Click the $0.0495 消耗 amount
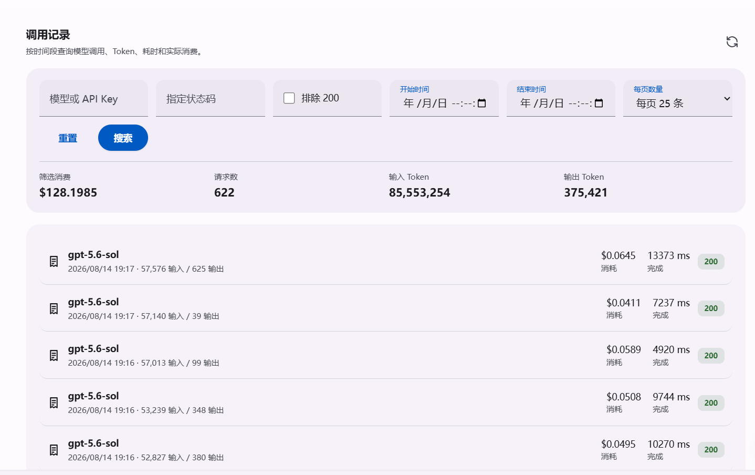The image size is (755, 475). [x=618, y=445]
